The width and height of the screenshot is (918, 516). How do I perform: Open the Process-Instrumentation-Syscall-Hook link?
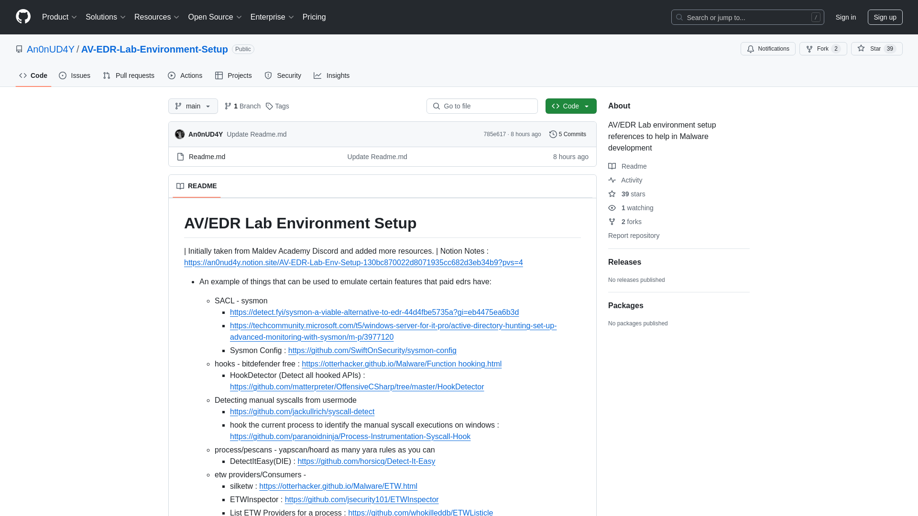tap(350, 437)
